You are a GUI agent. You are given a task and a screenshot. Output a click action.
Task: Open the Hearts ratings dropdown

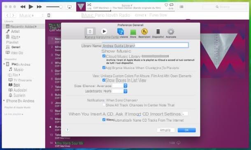(120, 91)
